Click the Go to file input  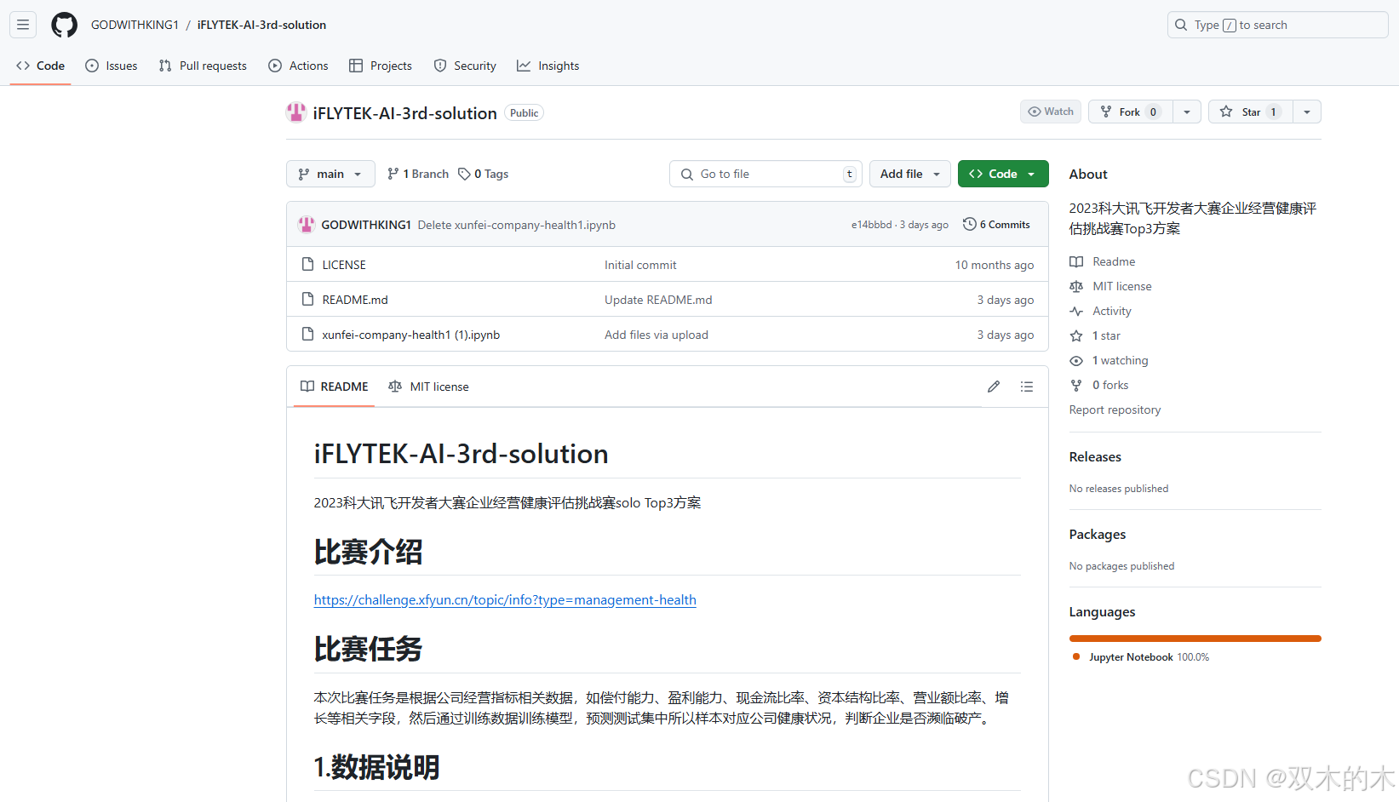click(765, 174)
